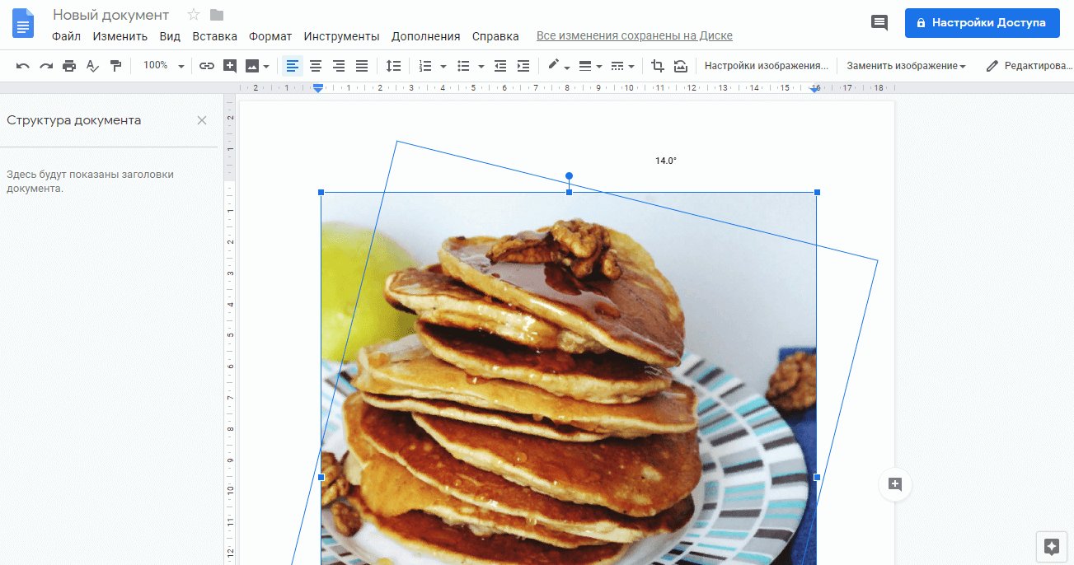Open Все изменения сохранены на Диске link
Viewport: 1074px width, 565px height.
point(634,35)
